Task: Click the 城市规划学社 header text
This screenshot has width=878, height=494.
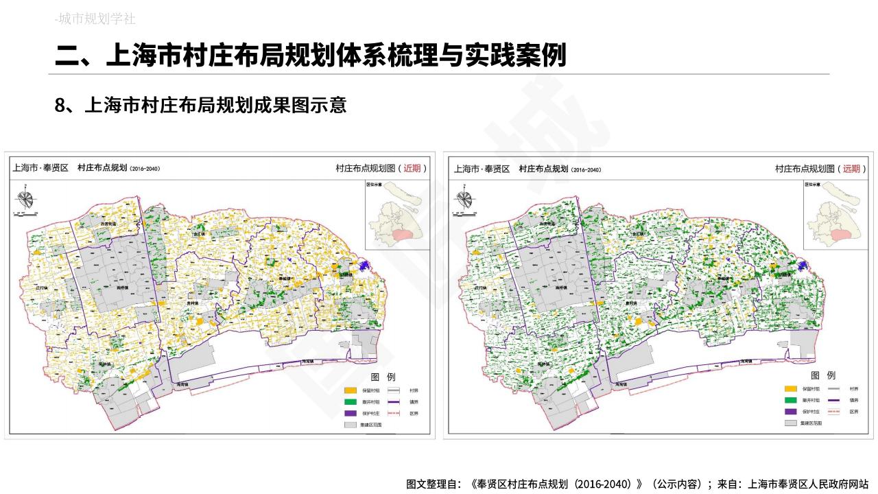Action: [95, 19]
